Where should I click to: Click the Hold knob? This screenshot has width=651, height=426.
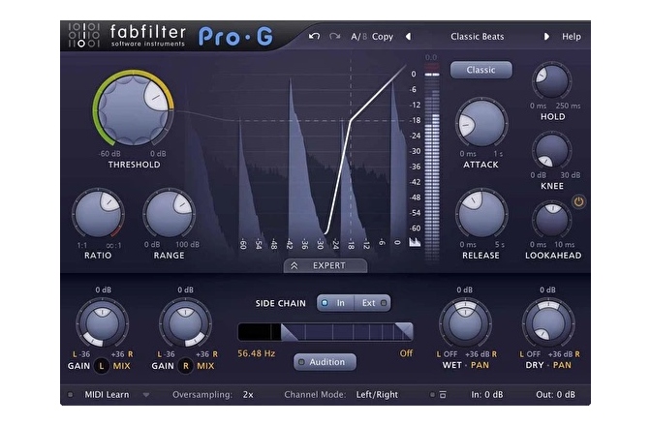pyautogui.click(x=552, y=81)
